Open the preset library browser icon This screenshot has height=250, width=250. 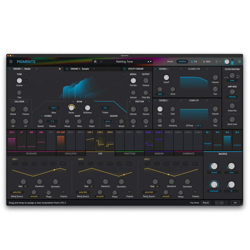click(95, 62)
